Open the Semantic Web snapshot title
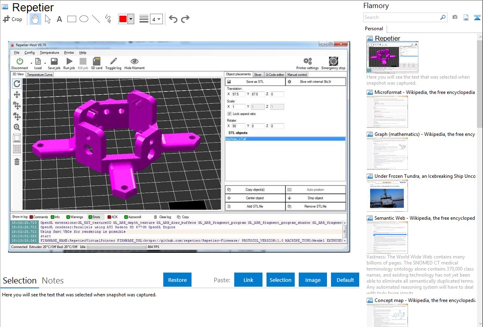The width and height of the screenshot is (483, 327). (425, 218)
